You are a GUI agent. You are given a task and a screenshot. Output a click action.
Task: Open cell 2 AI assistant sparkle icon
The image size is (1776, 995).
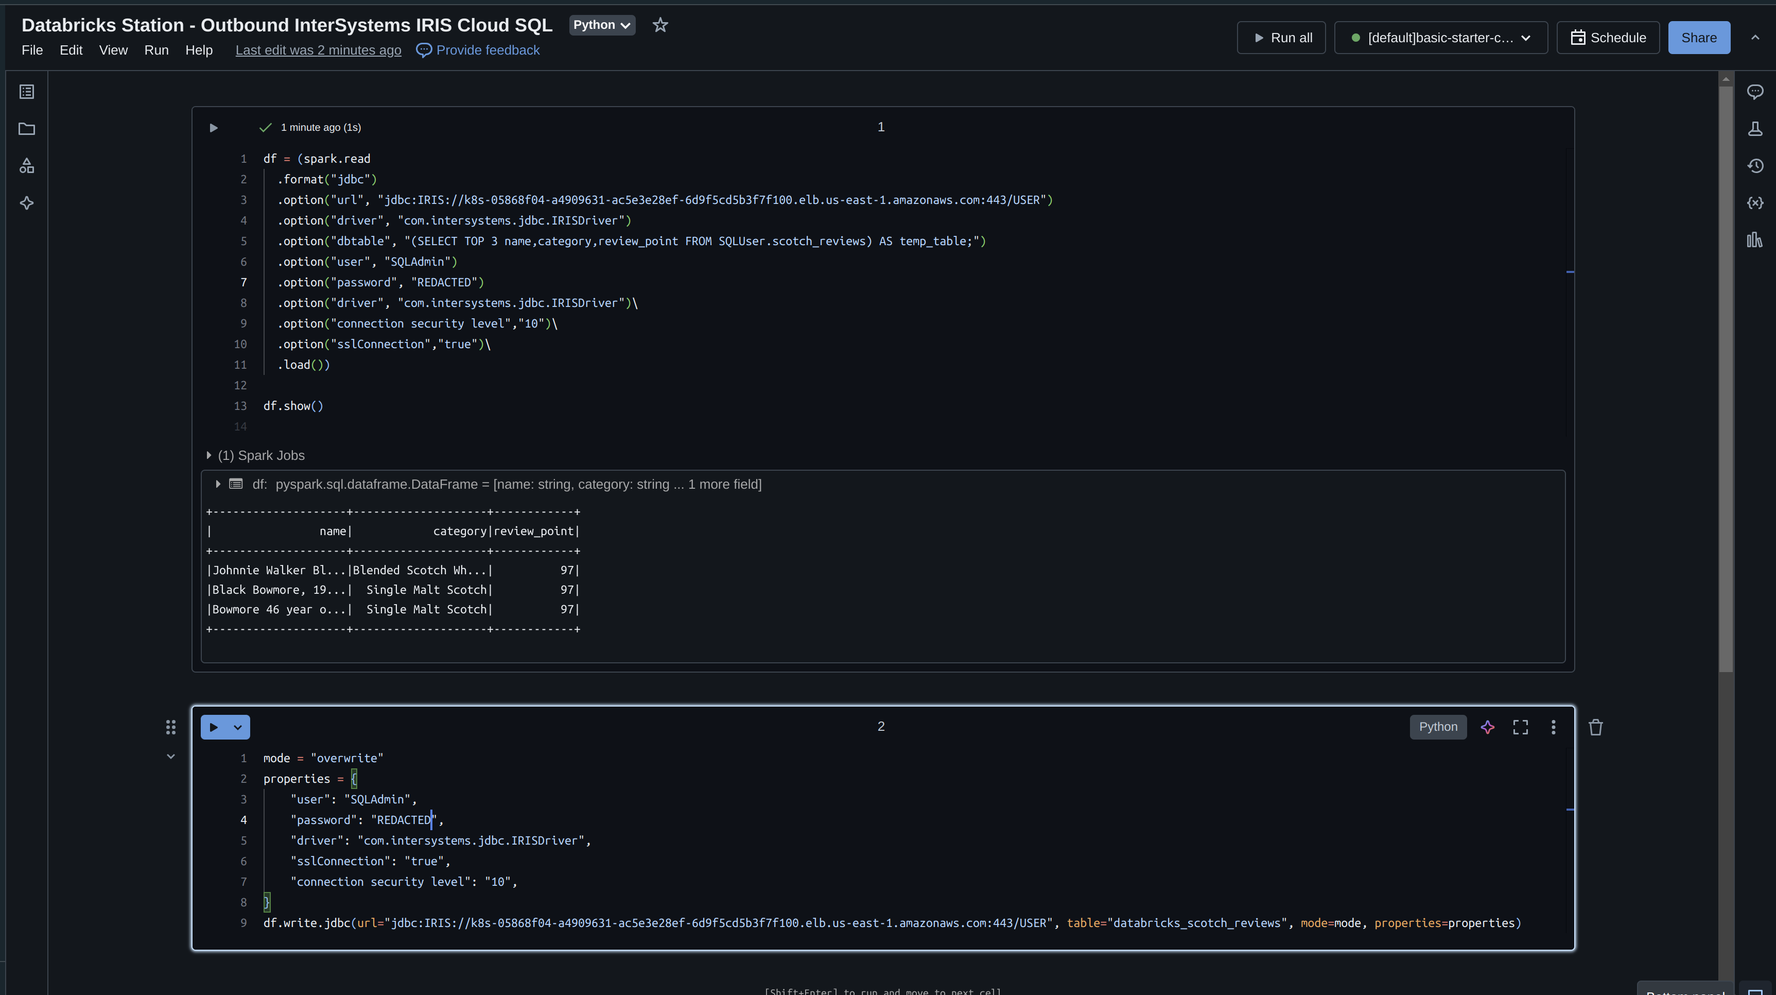pyautogui.click(x=1487, y=727)
